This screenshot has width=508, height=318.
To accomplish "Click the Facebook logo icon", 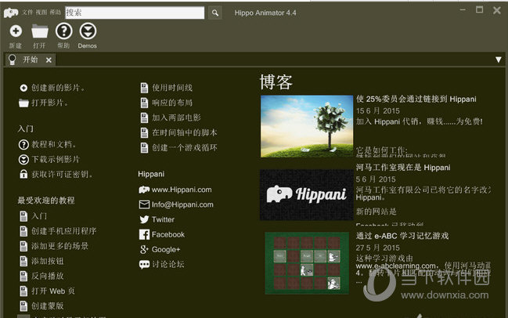I will [144, 234].
